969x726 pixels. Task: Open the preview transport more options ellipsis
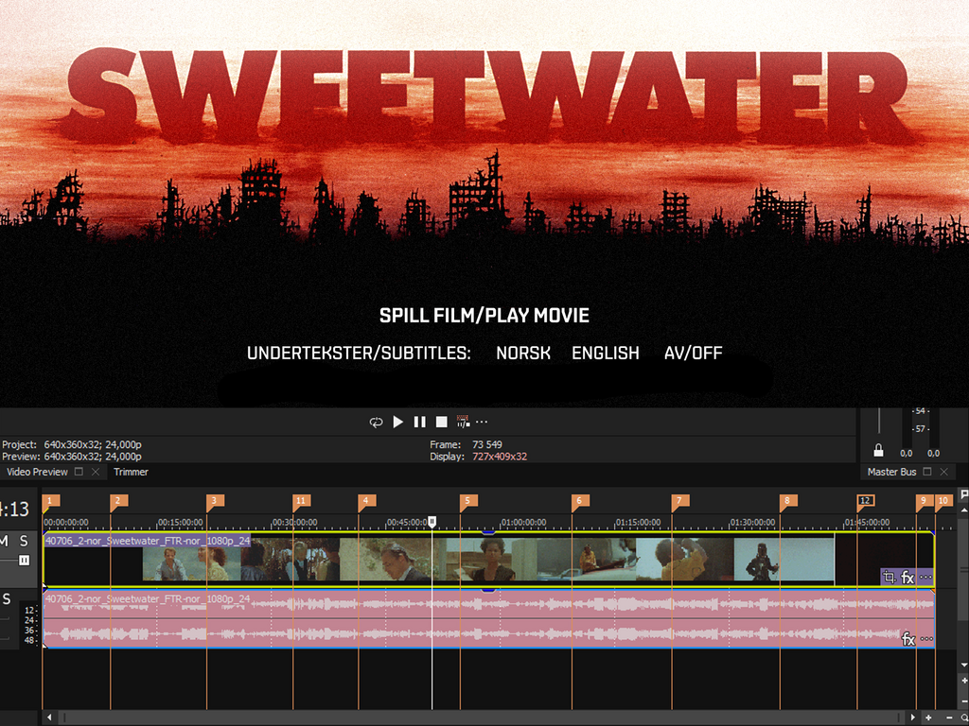click(x=482, y=422)
